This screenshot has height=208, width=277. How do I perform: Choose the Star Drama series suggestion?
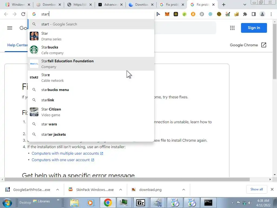coord(91,36)
